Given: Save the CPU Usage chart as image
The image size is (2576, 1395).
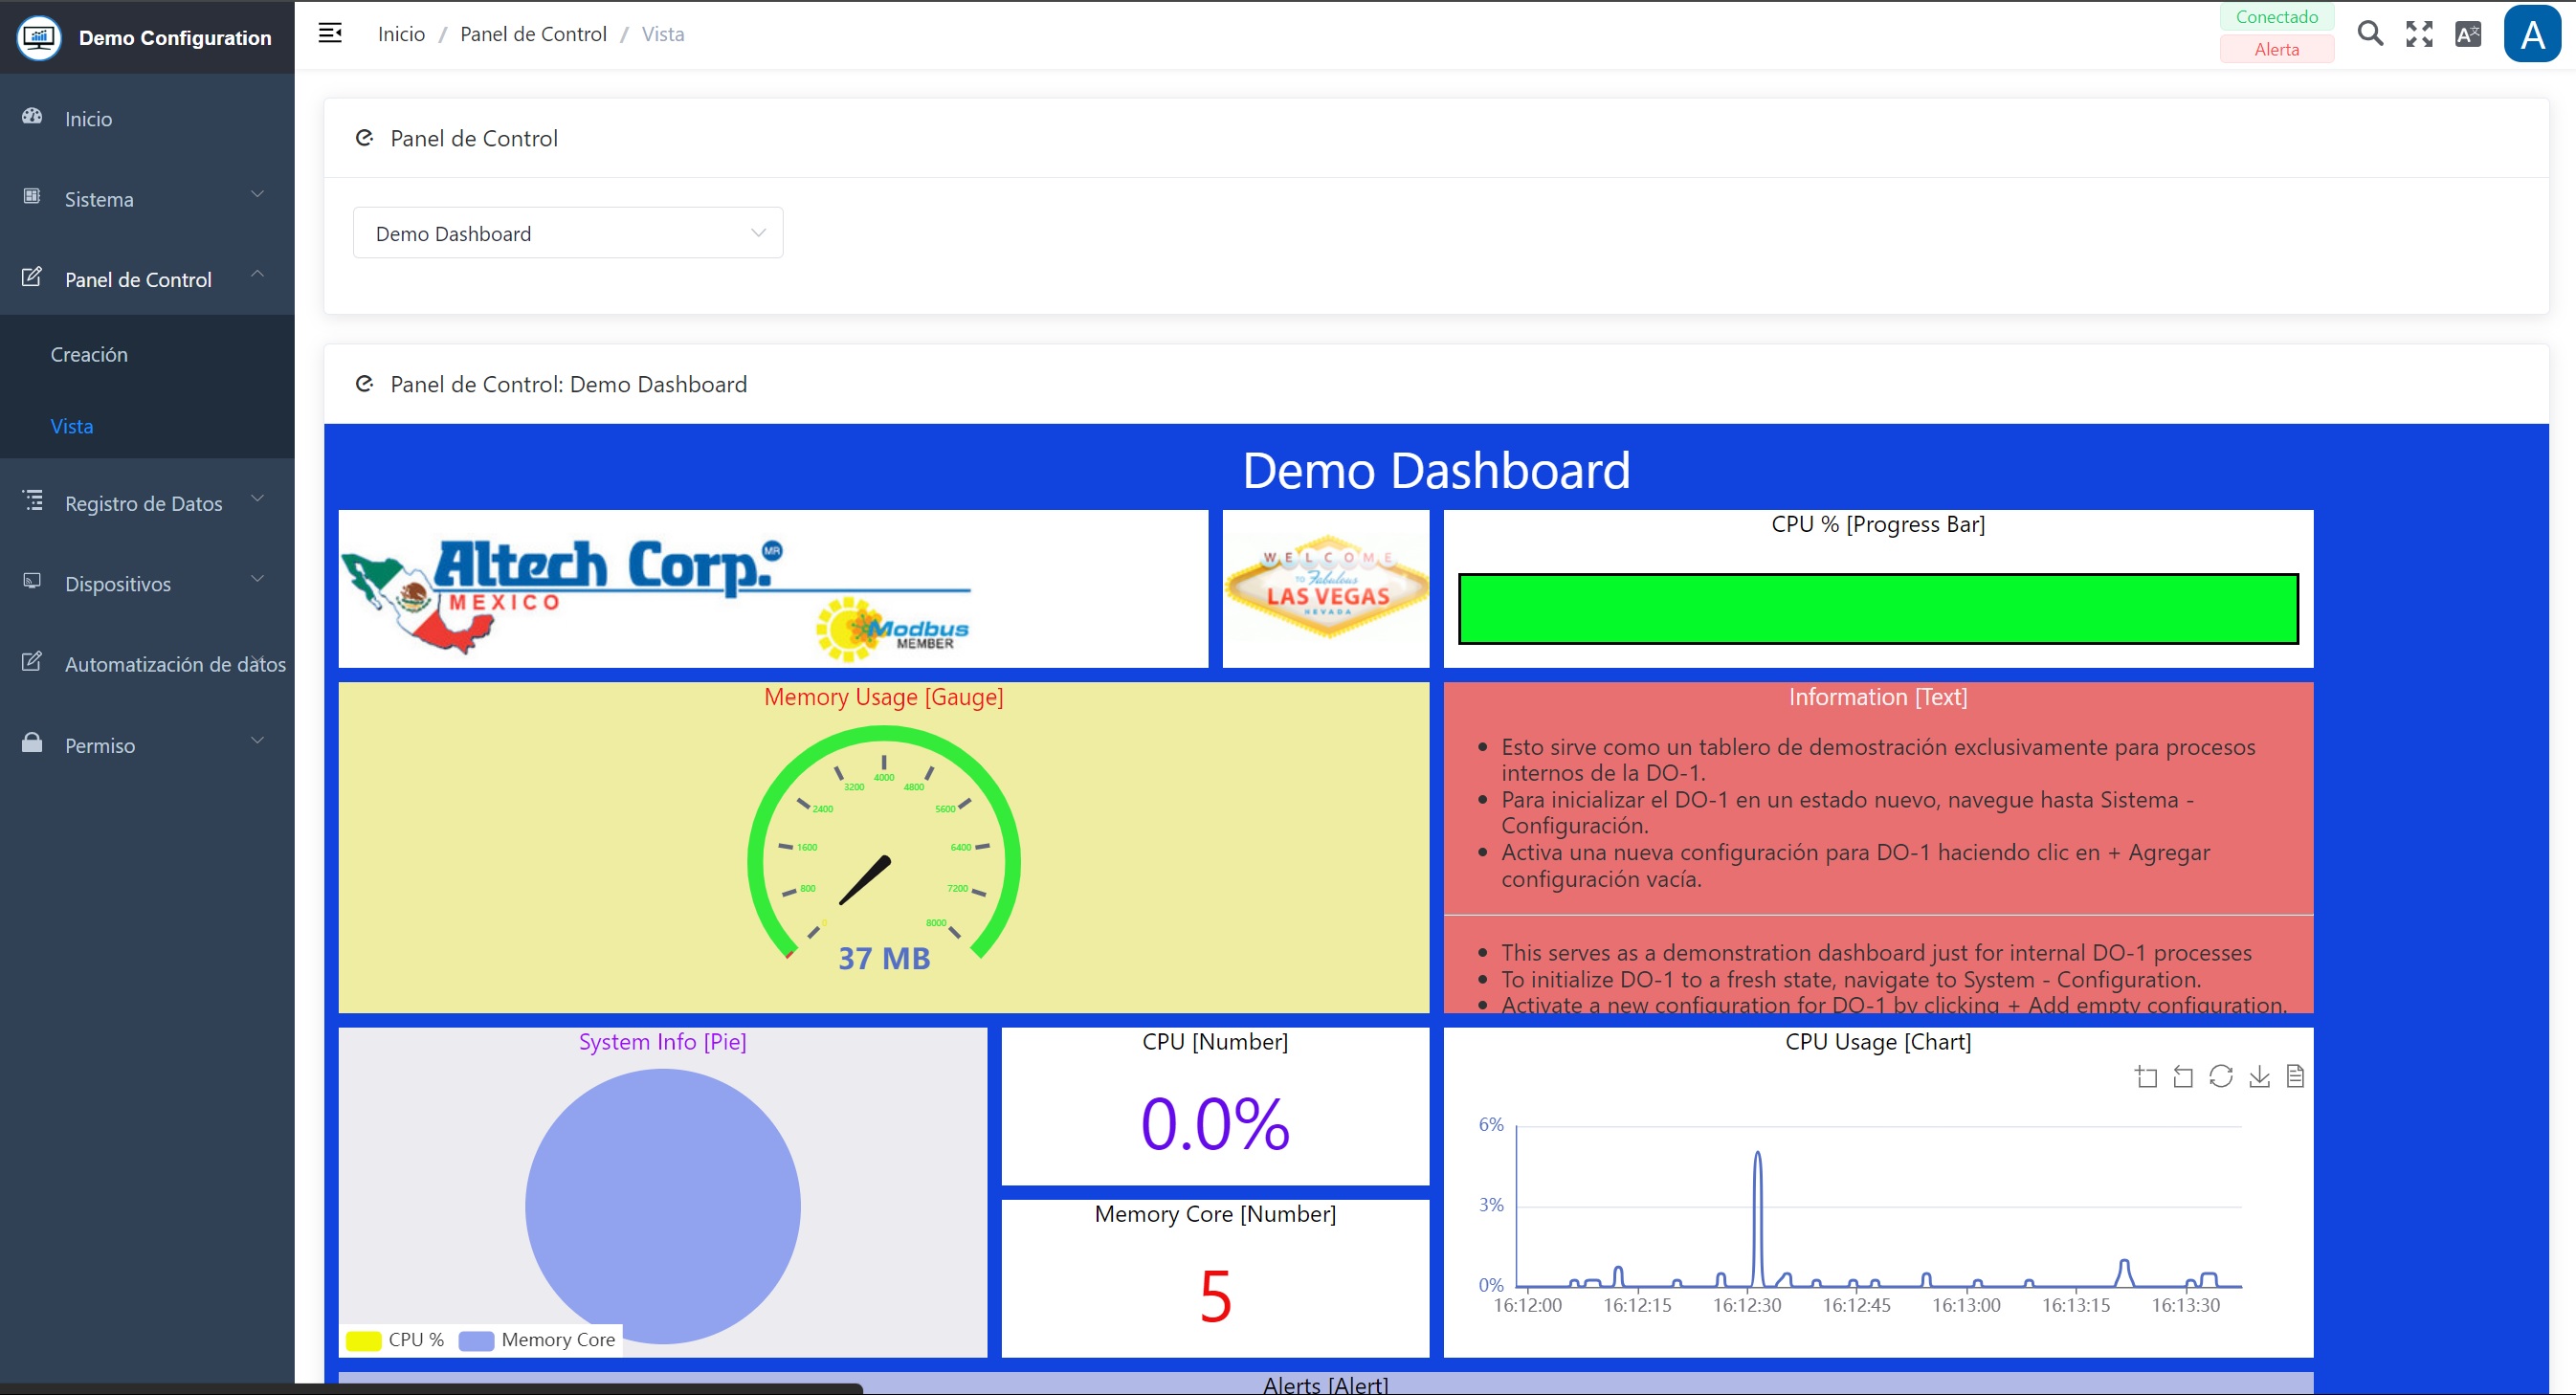Looking at the screenshot, I should pos(2259,1076).
